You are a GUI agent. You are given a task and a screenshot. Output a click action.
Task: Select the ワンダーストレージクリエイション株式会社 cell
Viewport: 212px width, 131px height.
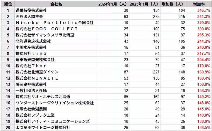[x=56, y=103]
